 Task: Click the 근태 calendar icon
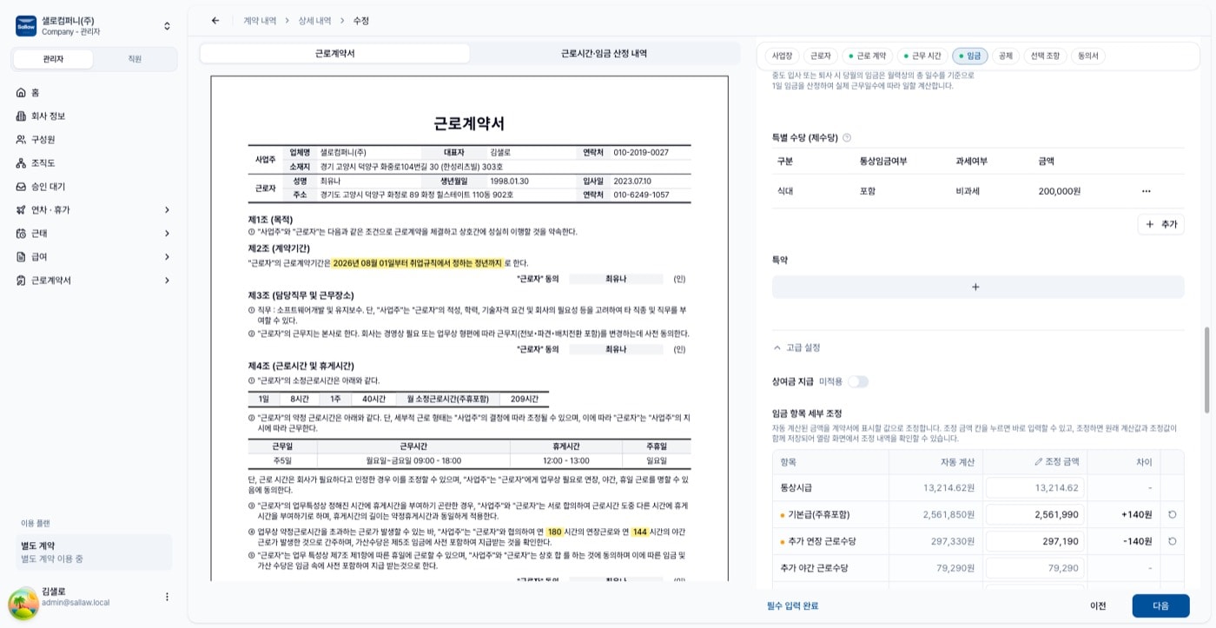coord(22,233)
